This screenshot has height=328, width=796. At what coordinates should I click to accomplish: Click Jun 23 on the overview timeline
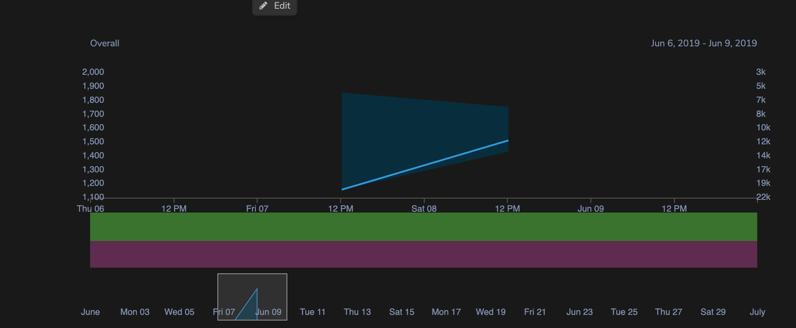coord(580,312)
